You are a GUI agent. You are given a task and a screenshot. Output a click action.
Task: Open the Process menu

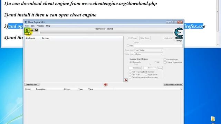[x=40, y=26]
